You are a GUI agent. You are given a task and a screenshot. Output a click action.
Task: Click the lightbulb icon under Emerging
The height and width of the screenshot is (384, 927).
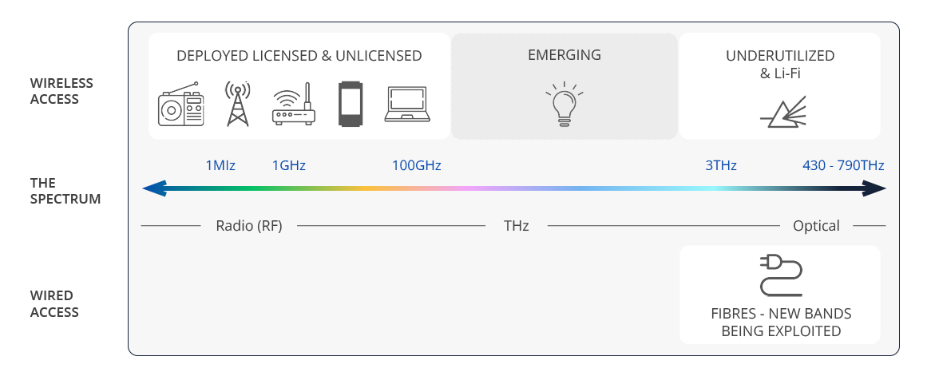pos(565,105)
